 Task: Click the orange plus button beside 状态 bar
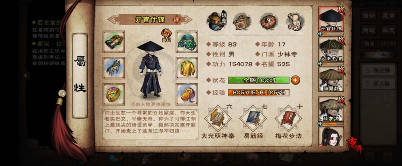pyautogui.click(x=295, y=80)
